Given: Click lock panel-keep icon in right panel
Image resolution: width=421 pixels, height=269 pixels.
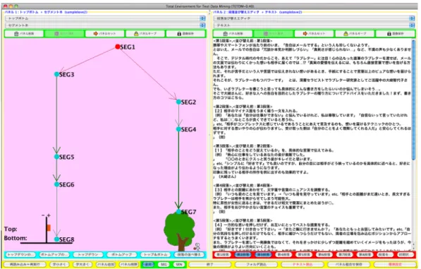Looking at the screenshot, I should (x=346, y=34).
